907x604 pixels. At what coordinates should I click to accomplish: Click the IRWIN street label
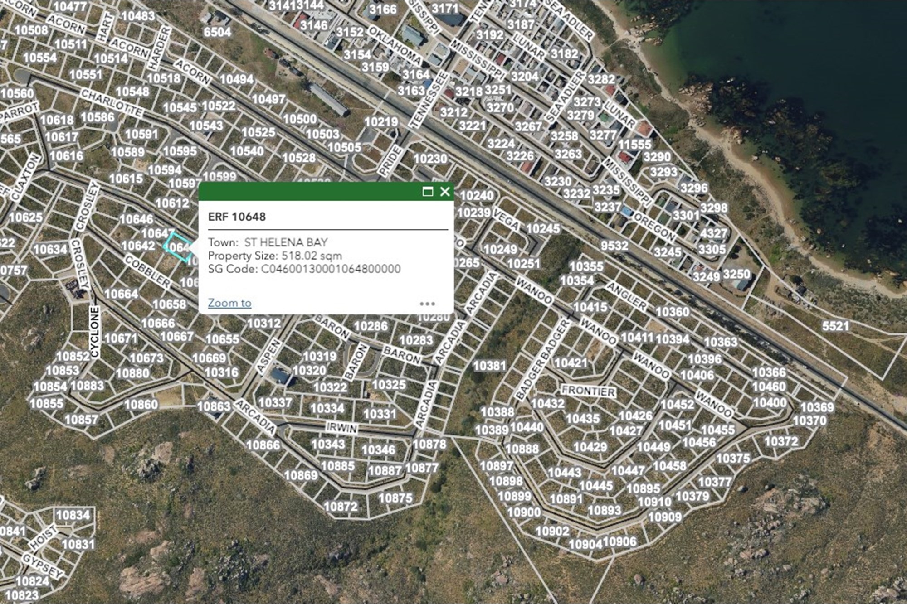341,427
